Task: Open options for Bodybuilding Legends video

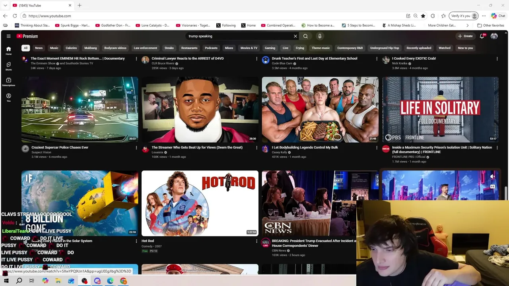Action: [x=377, y=148]
